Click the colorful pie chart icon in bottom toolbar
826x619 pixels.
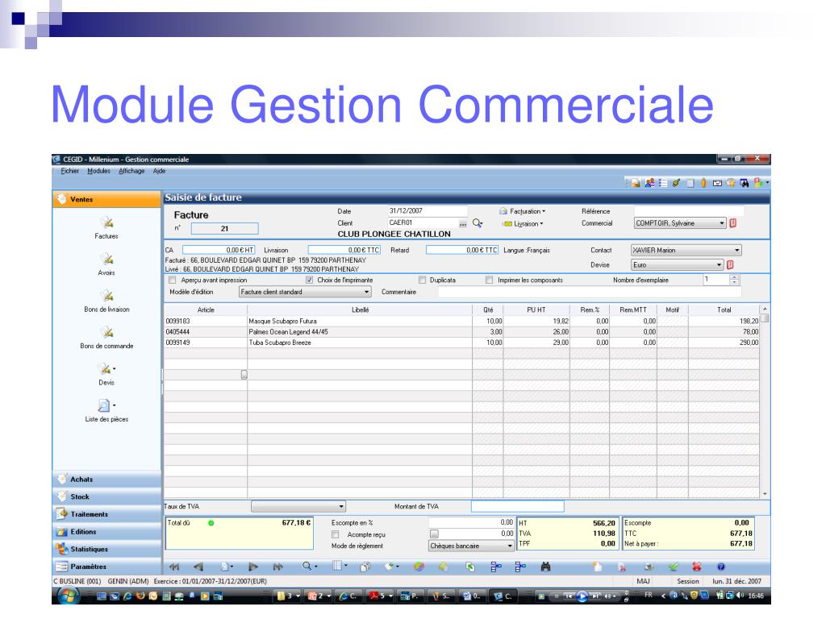click(419, 567)
